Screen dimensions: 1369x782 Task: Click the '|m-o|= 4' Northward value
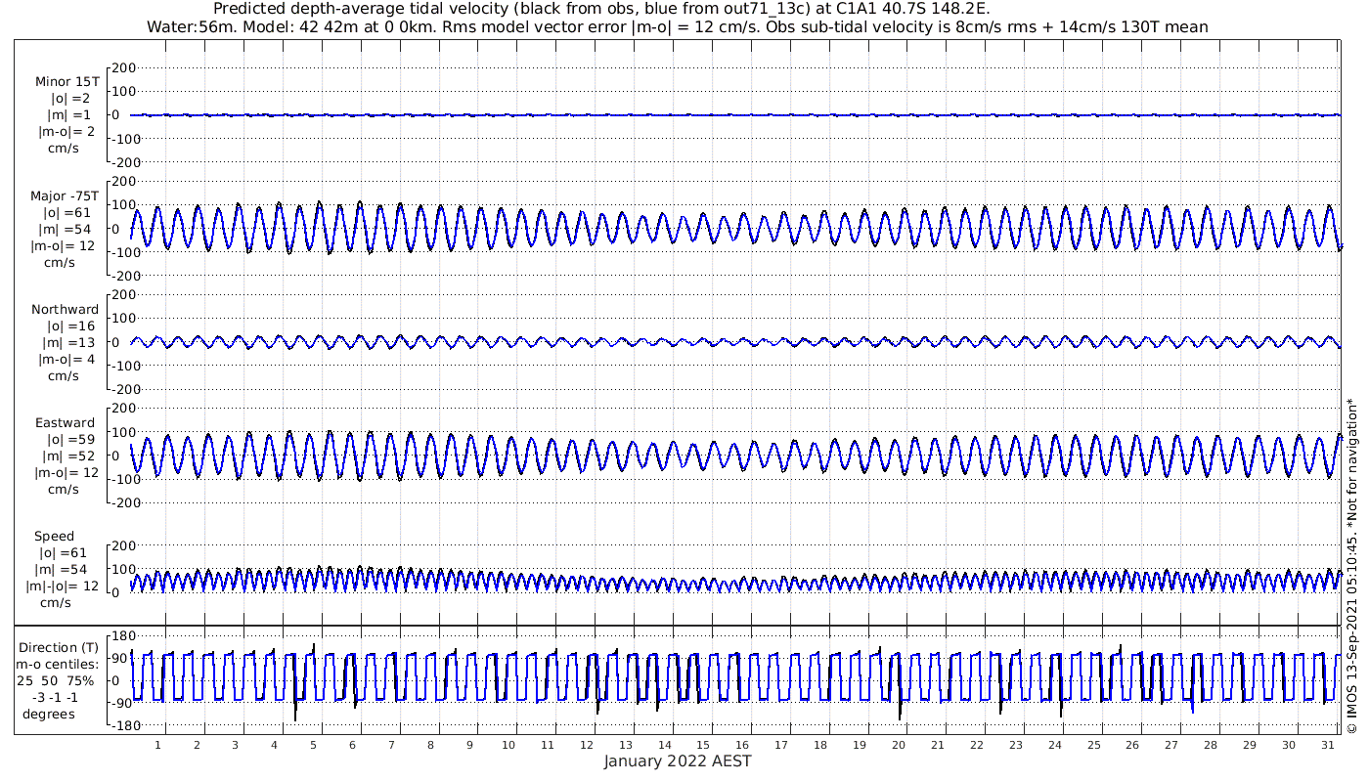click(66, 360)
